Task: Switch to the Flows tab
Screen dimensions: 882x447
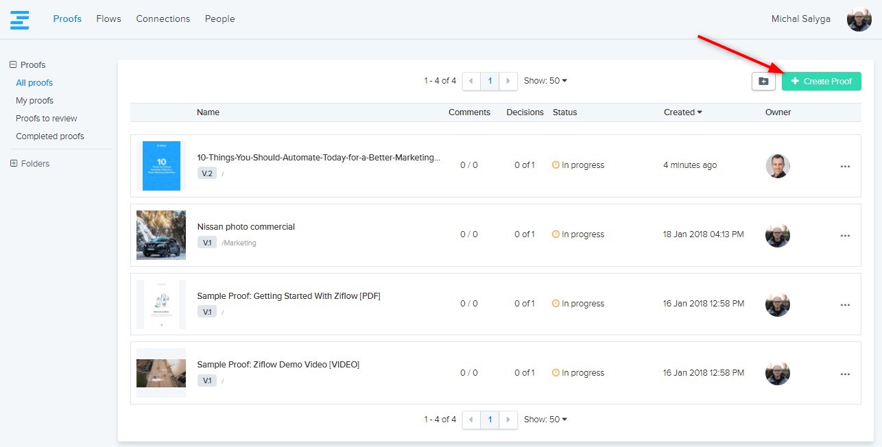Action: click(x=108, y=19)
